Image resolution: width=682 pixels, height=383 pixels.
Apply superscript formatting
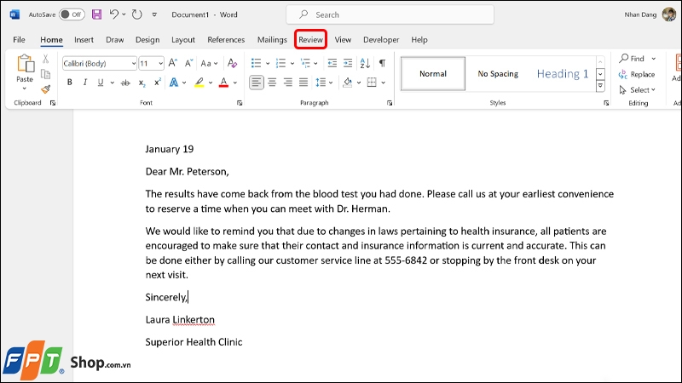(158, 83)
